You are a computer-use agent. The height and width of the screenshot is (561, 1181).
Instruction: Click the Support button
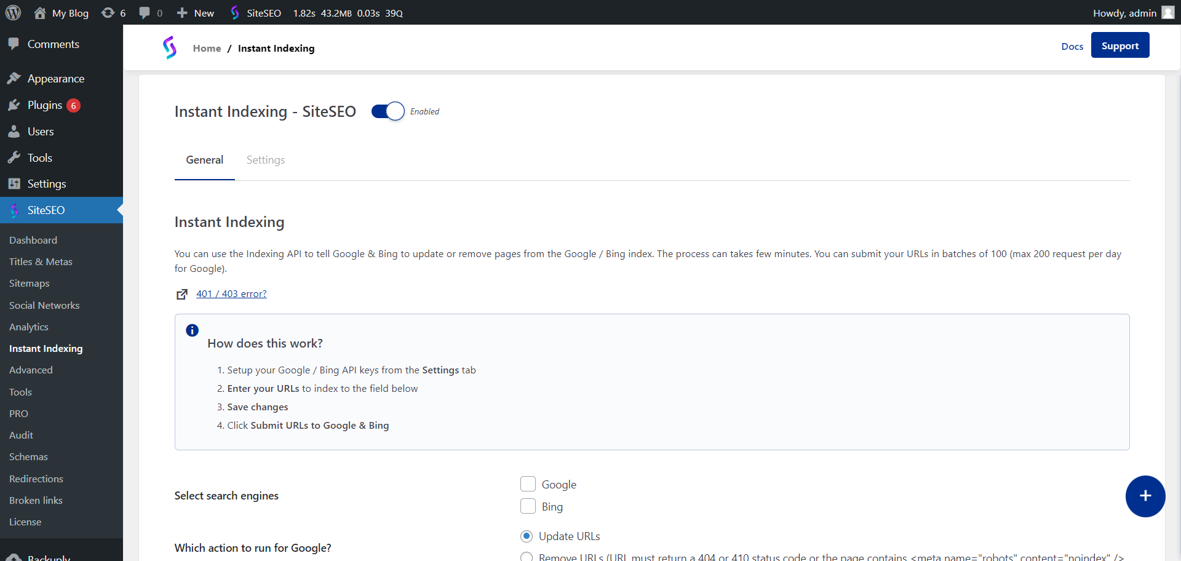point(1120,45)
